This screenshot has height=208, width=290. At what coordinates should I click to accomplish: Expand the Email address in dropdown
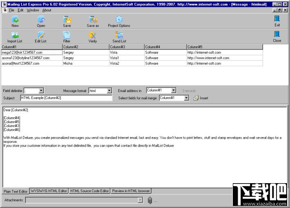(x=174, y=90)
